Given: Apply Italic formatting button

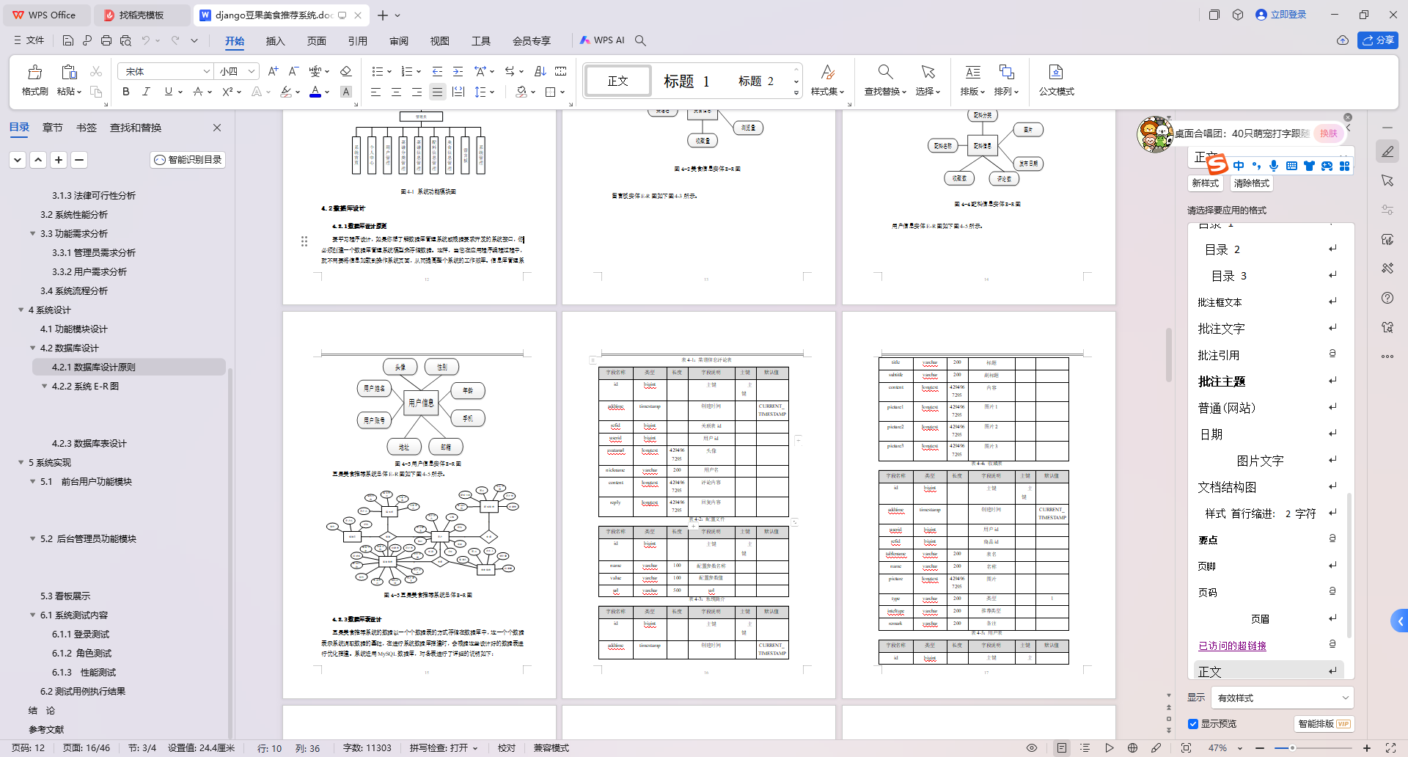Looking at the screenshot, I should tap(146, 92).
